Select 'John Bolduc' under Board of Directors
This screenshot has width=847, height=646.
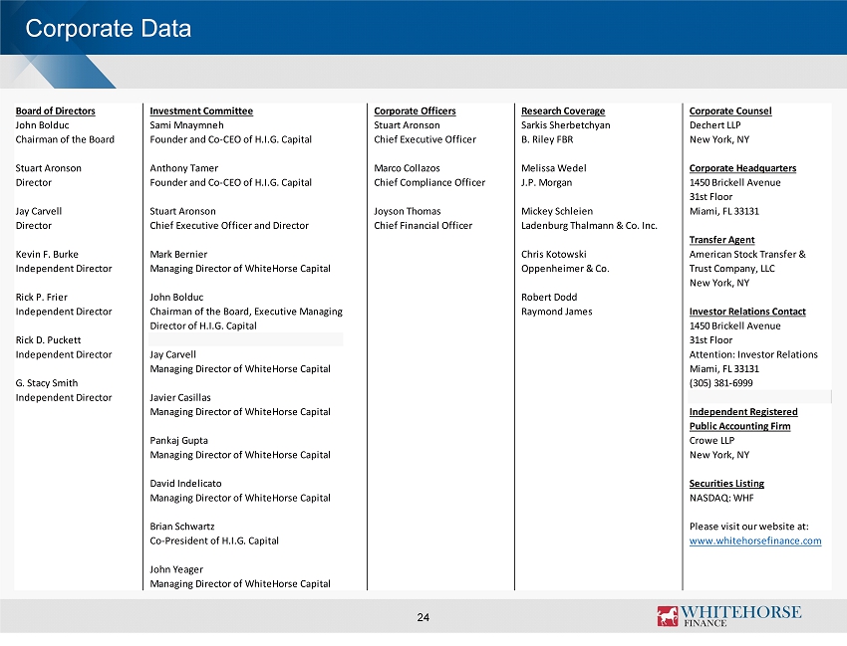42,125
